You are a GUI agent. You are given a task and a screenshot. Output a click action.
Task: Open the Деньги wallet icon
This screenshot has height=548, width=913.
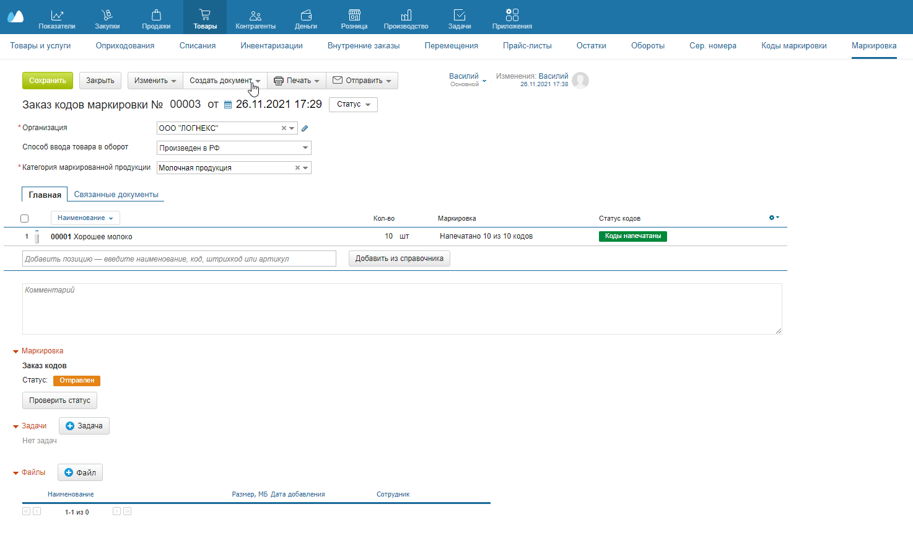coord(305,15)
